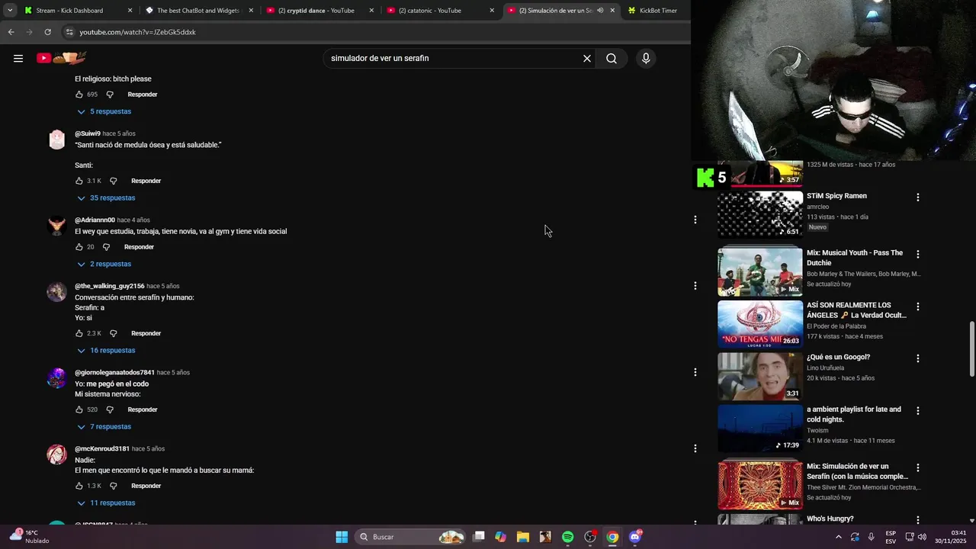Reply to the @Suiwi9 comment
The image size is (976, 549).
(146, 181)
